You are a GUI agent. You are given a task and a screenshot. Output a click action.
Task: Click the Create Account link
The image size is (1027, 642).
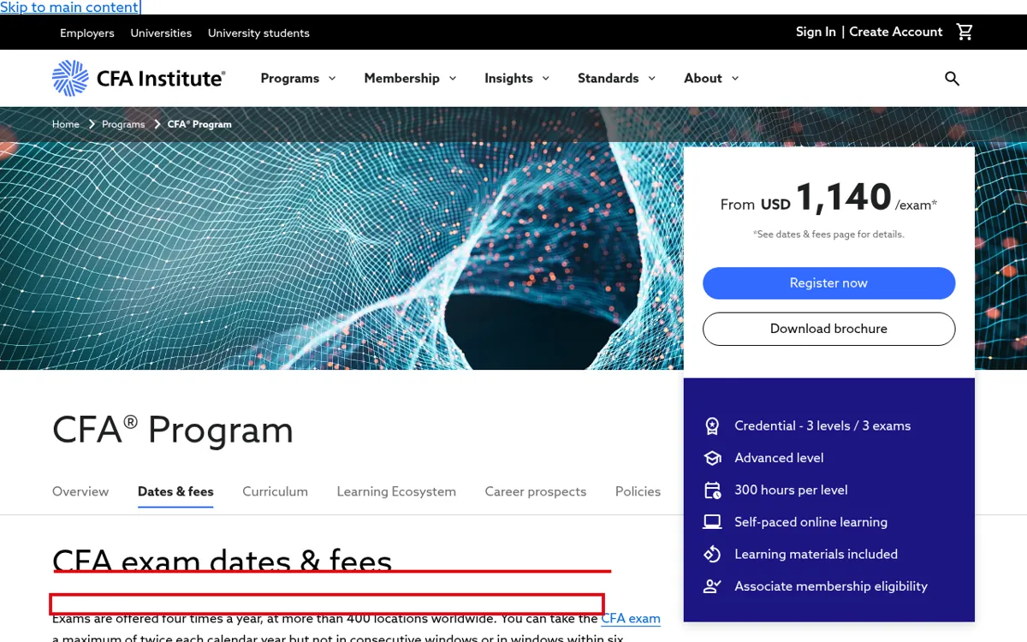pyautogui.click(x=896, y=32)
